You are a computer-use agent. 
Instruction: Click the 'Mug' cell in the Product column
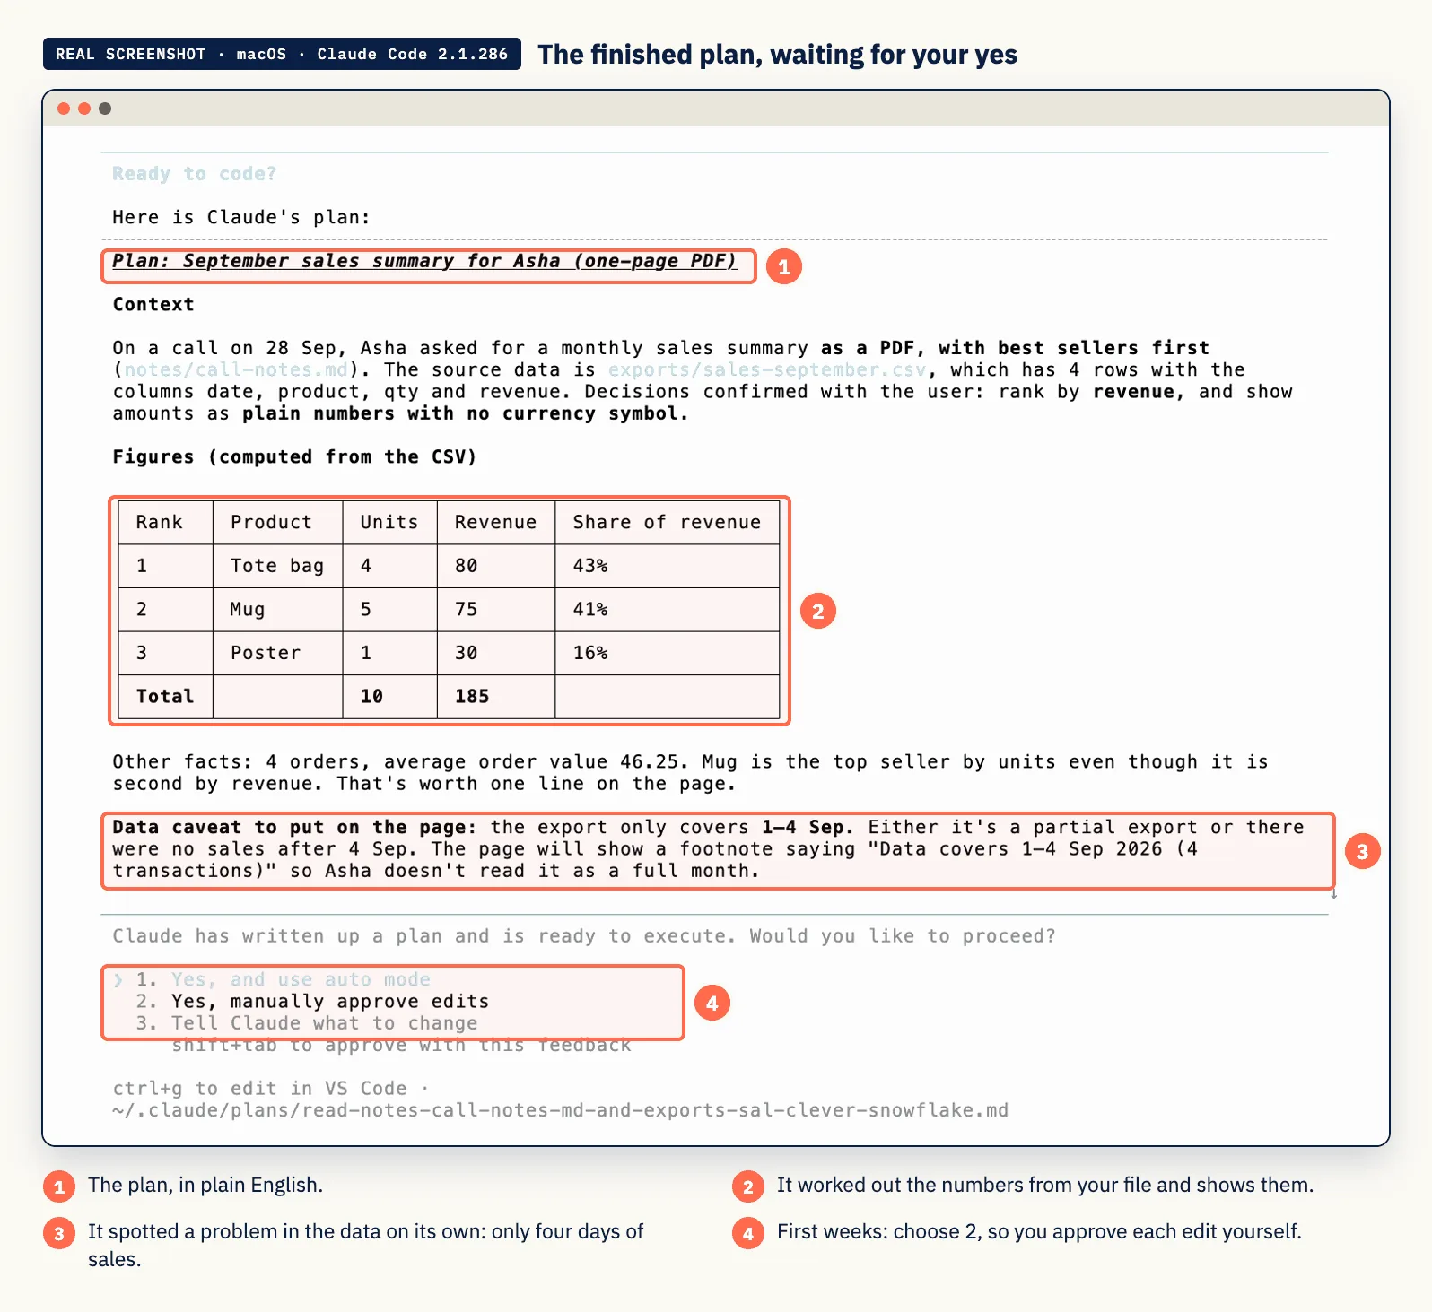click(248, 610)
